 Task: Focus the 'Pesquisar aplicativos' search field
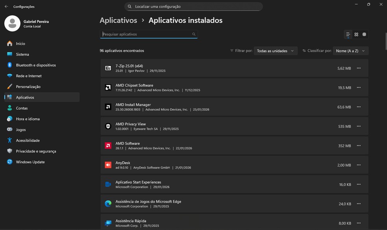tap(146, 34)
